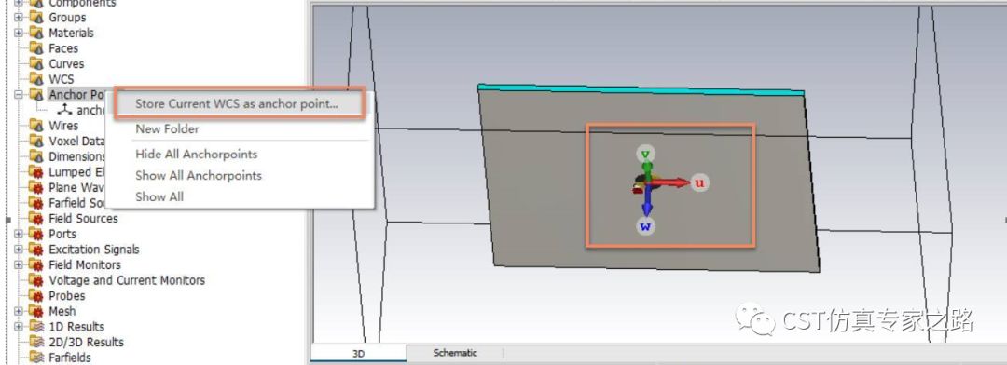The image size is (1007, 365).
Task: Select New Folder menu entry
Action: [167, 128]
